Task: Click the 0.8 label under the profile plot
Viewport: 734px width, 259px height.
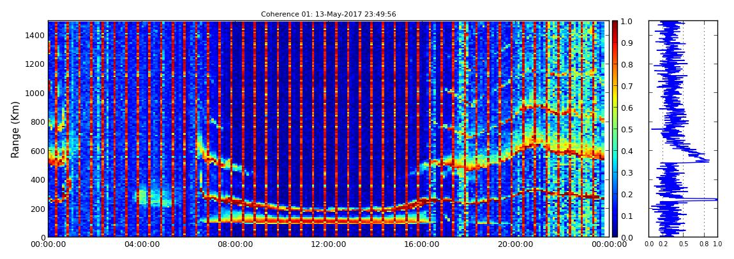Action: (x=704, y=244)
